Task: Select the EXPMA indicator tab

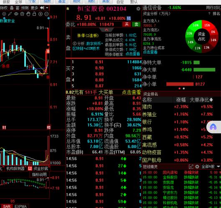Action: coord(21,206)
